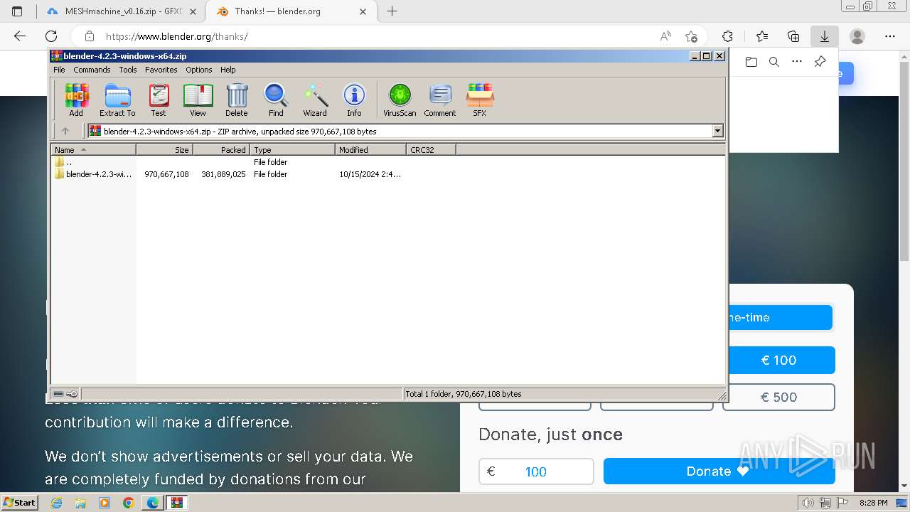The width and height of the screenshot is (910, 512).
Task: Sort by Name column header
Action: tap(93, 149)
